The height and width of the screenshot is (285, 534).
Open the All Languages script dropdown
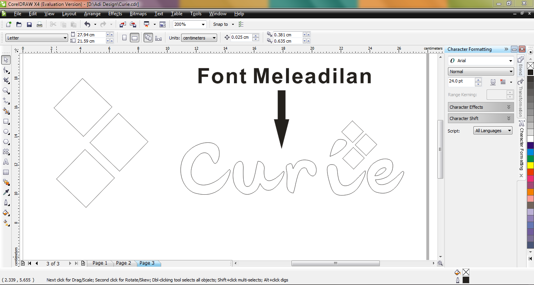(509, 131)
